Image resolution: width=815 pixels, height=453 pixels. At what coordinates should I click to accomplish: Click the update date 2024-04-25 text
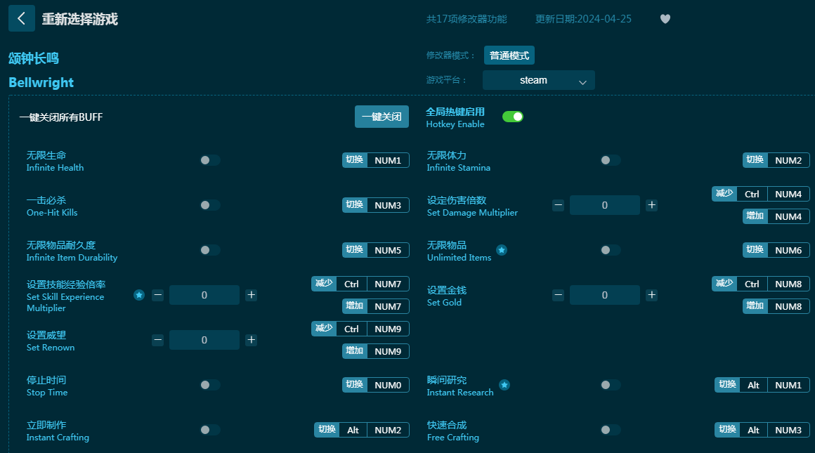[583, 19]
